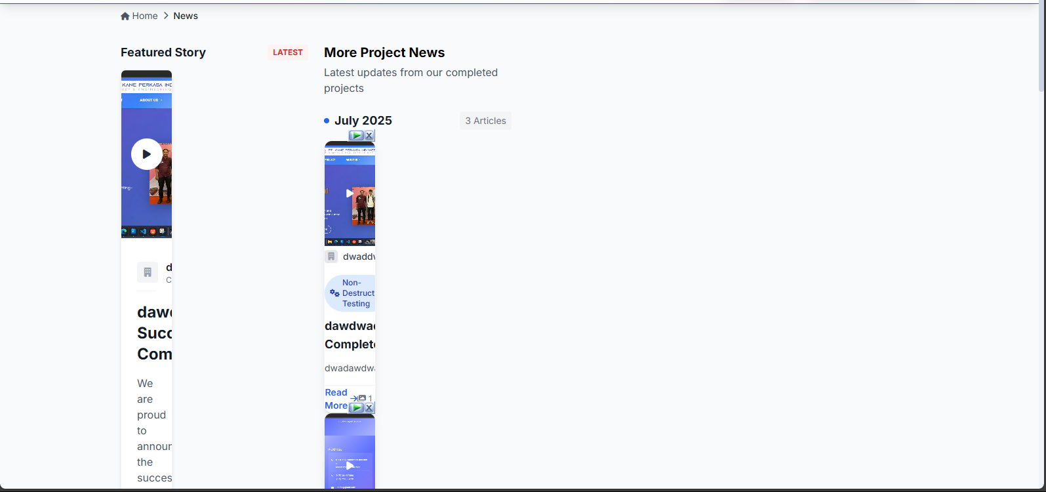Click the page vertical scrollbar thumb
This screenshot has height=492, width=1046.
click(1041, 46)
